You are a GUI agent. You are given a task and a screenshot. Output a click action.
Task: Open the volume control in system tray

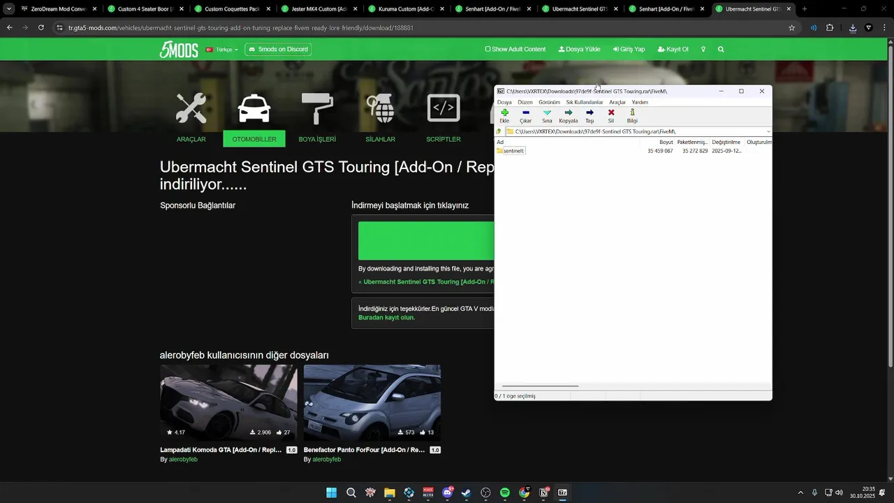click(x=839, y=493)
